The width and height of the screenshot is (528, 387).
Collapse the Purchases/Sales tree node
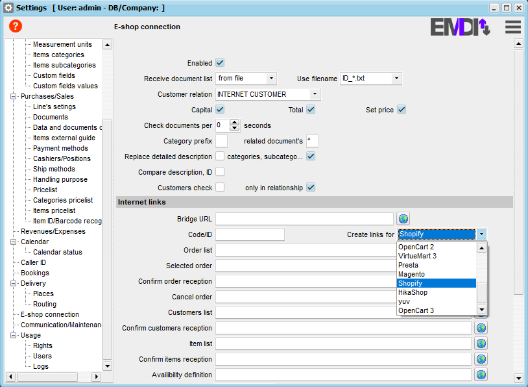[13, 96]
